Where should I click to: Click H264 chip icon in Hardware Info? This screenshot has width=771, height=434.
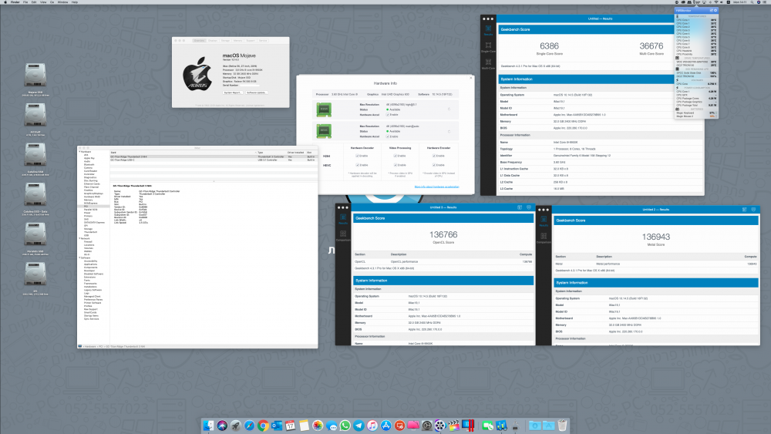click(324, 109)
